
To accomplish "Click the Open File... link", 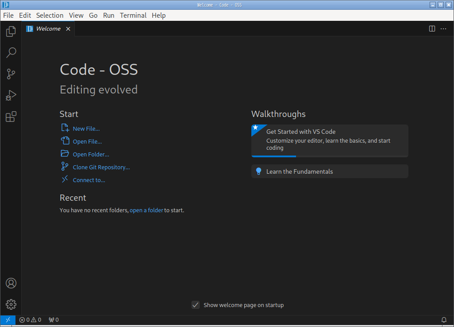I will (x=87, y=141).
